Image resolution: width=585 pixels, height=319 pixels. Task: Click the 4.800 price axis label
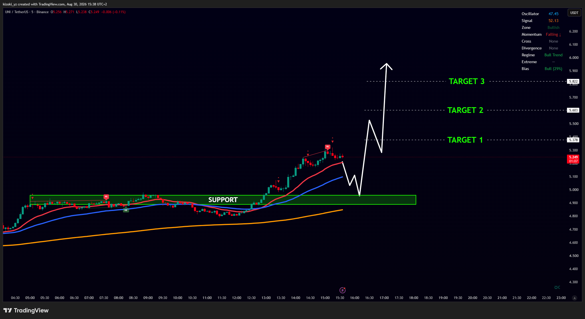click(573, 216)
